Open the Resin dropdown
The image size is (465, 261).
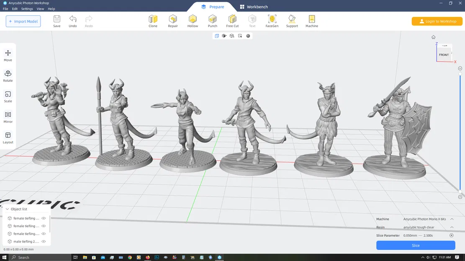(x=452, y=227)
